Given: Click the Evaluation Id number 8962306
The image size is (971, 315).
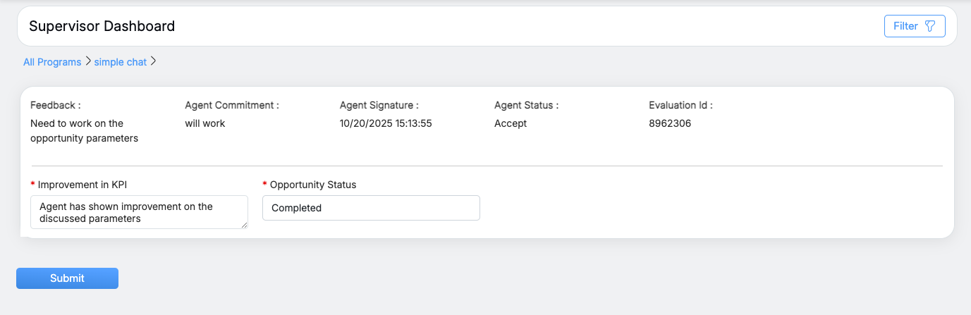Looking at the screenshot, I should 670,123.
